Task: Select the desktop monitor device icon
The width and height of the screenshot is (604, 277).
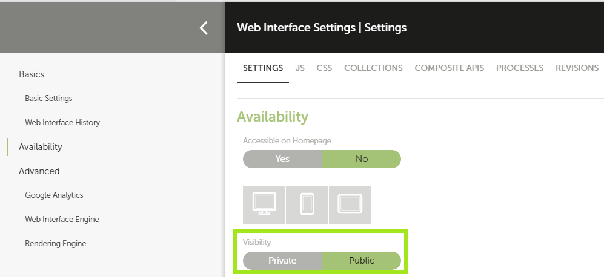Action: point(264,204)
